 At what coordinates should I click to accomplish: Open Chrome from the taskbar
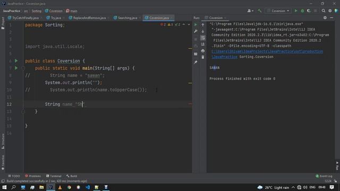coord(69,187)
